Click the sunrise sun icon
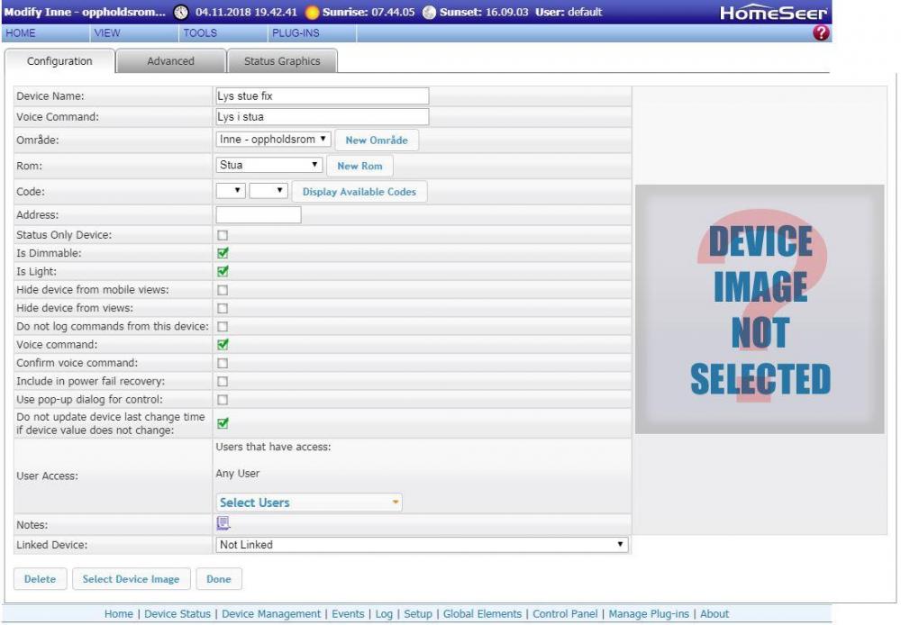 [x=313, y=12]
